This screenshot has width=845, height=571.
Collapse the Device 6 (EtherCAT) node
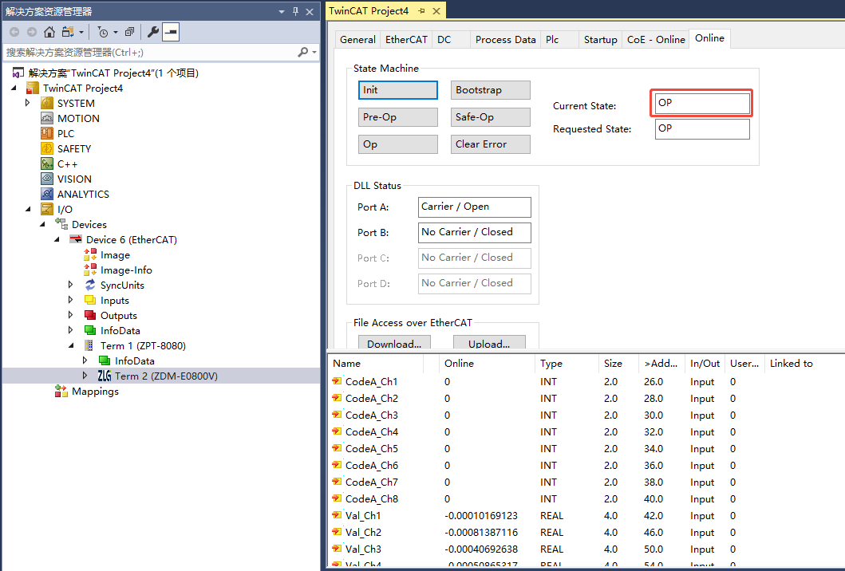[x=57, y=239]
